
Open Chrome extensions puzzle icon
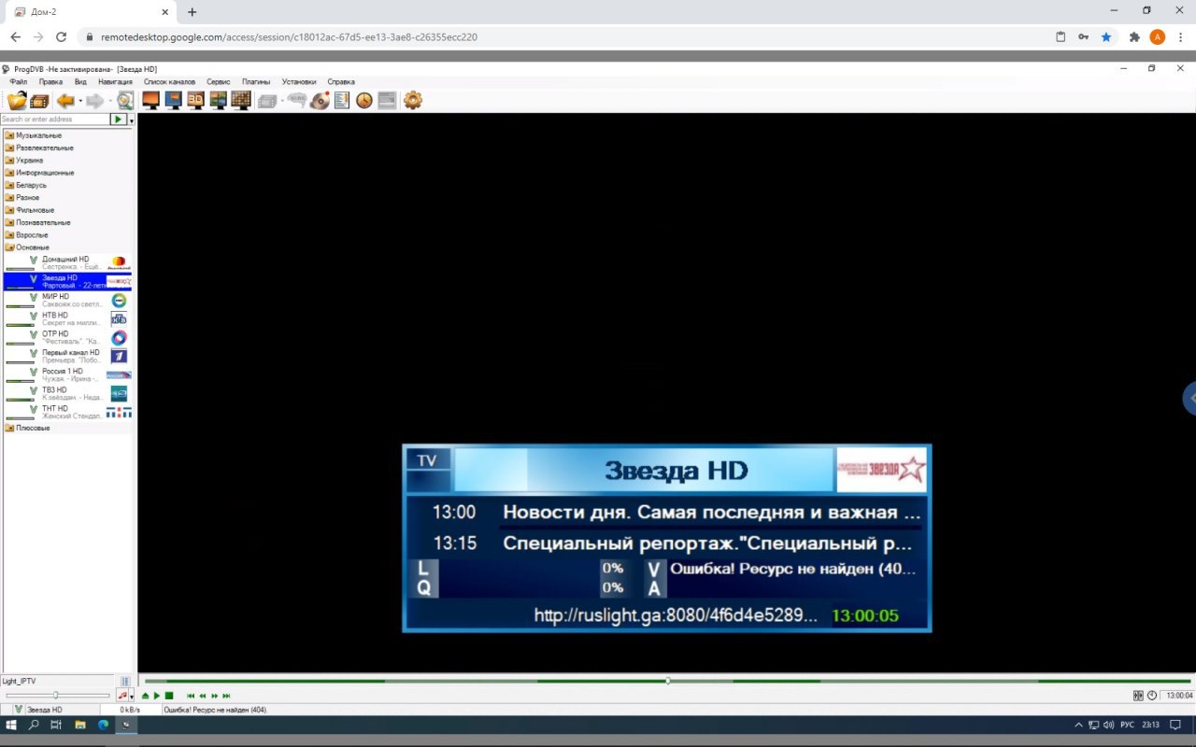point(1134,37)
